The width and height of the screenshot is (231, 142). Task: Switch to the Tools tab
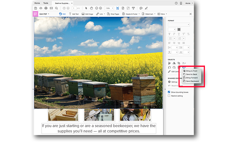click(x=46, y=3)
